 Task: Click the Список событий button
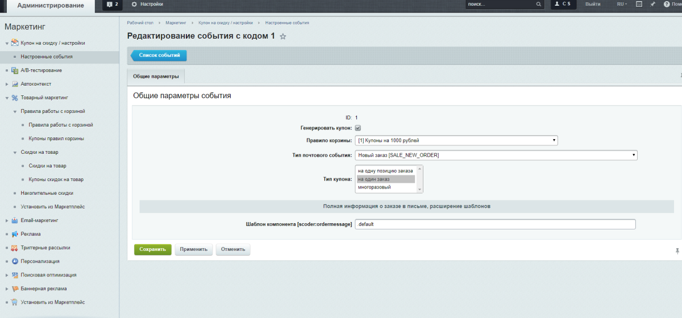[x=159, y=56]
